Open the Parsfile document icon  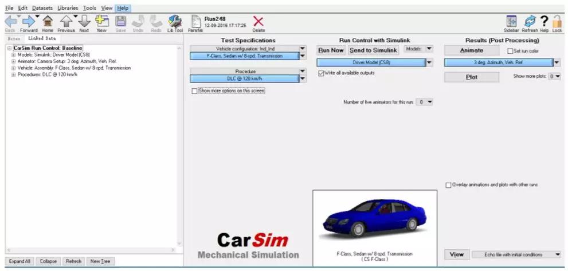click(x=195, y=22)
